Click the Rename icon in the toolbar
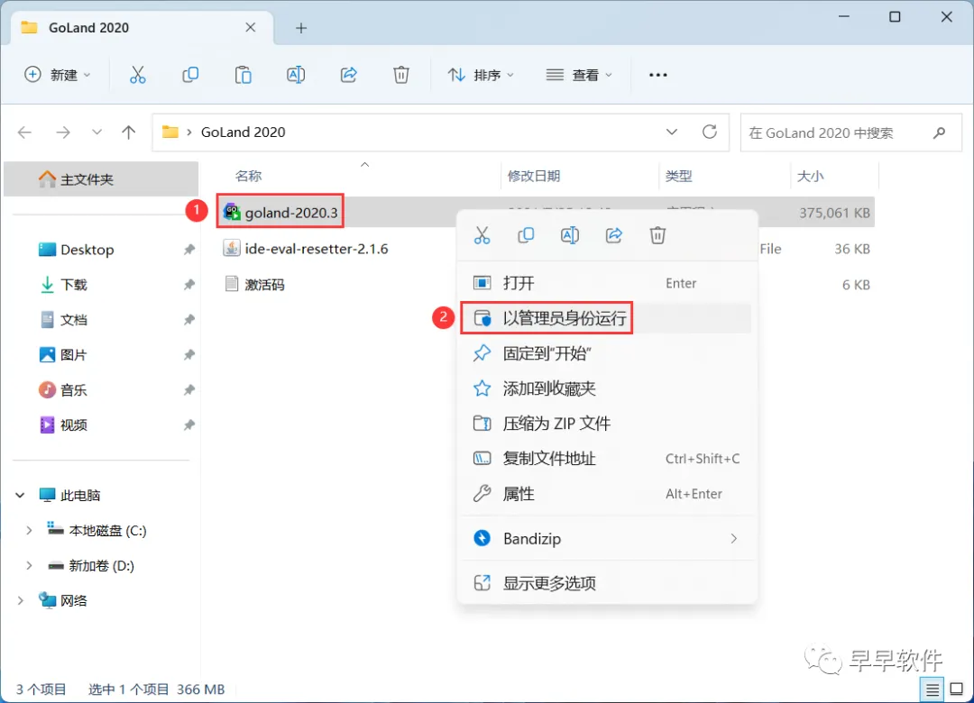The width and height of the screenshot is (974, 703). tap(296, 75)
